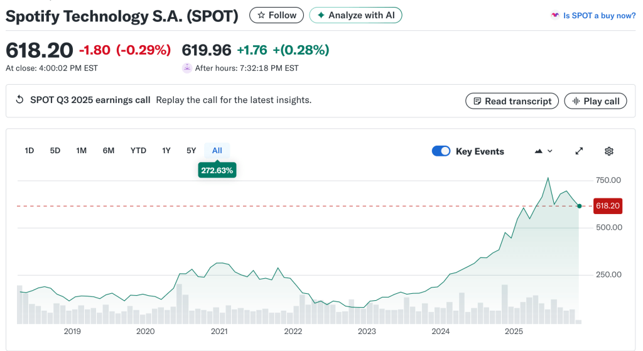
Task: Click the after hours icon
Action: (186, 68)
